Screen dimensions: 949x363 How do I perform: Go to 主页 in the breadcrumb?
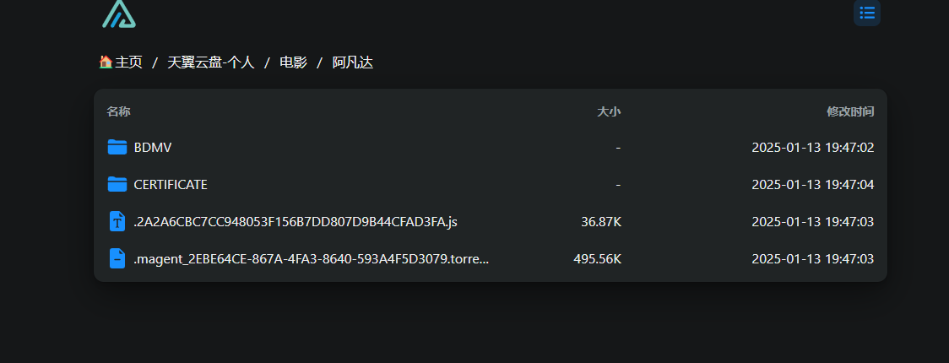click(128, 62)
